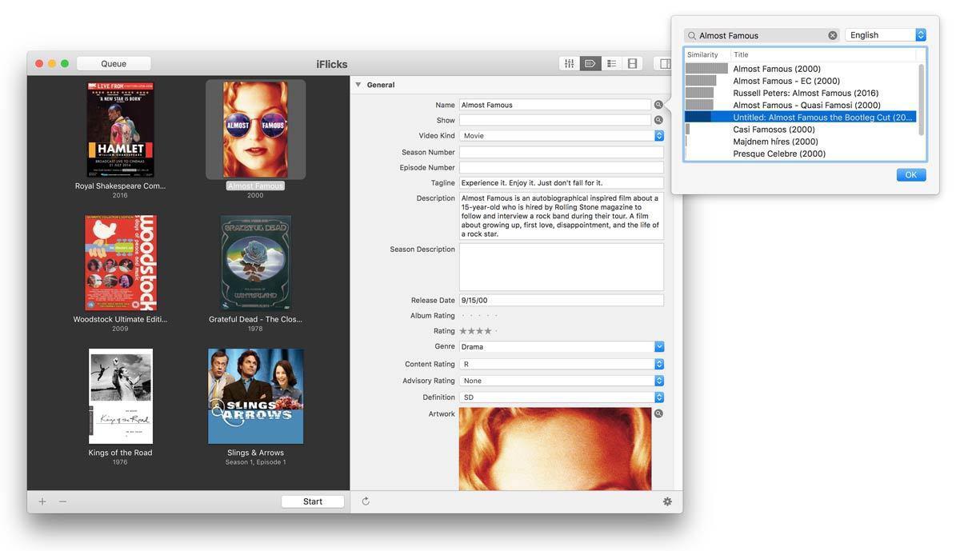The image size is (960, 551).
Task: Open the Content Rating dropdown
Action: tap(562, 364)
